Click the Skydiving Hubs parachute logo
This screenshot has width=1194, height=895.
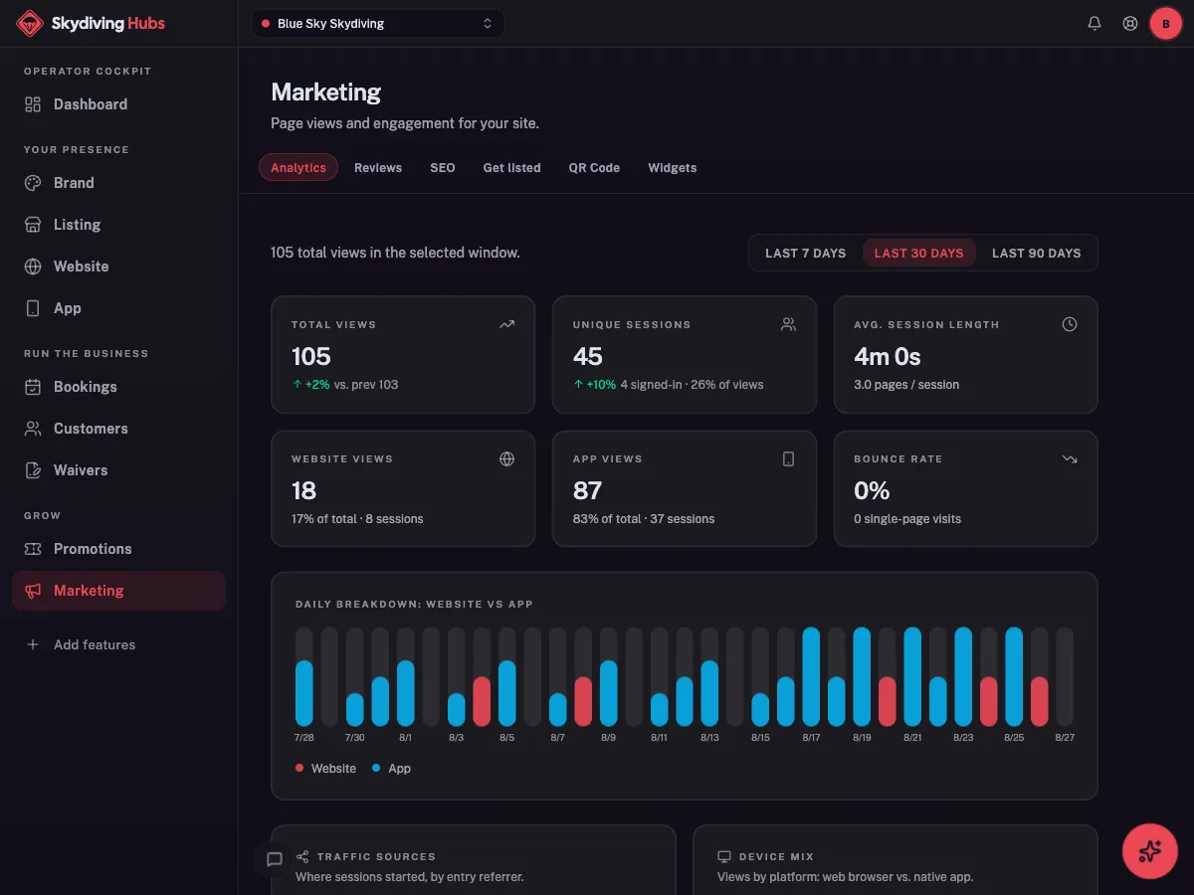click(x=30, y=23)
